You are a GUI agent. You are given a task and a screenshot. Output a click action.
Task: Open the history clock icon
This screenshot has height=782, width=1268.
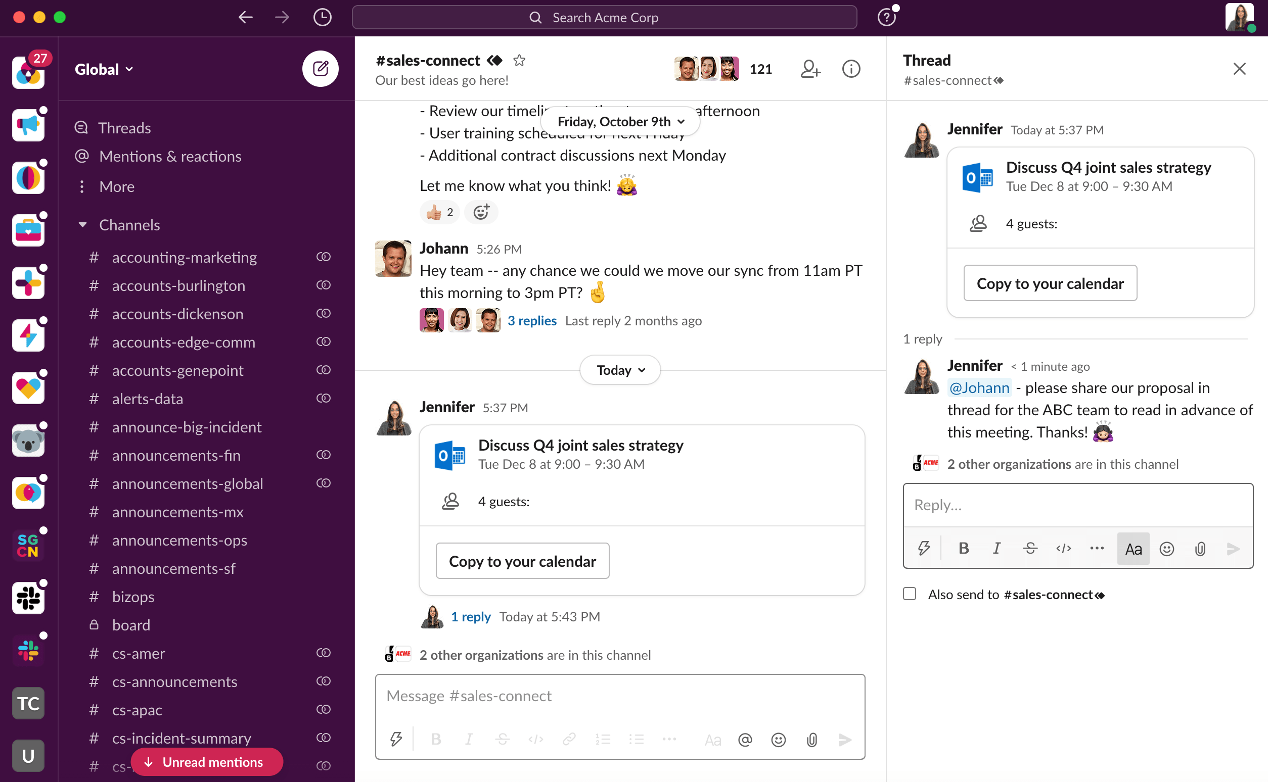(322, 17)
